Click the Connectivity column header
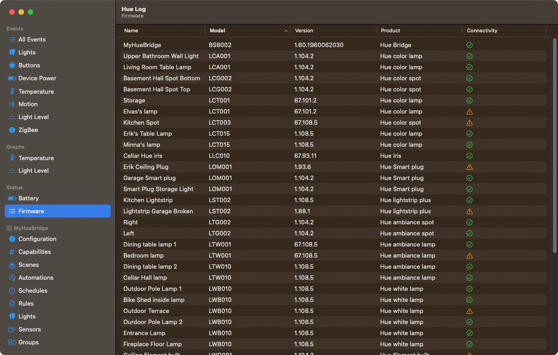The image size is (558, 355). click(482, 30)
